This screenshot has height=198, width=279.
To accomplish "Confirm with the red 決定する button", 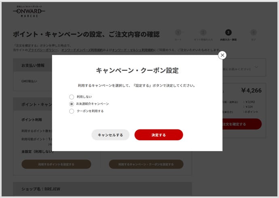I will (x=159, y=135).
